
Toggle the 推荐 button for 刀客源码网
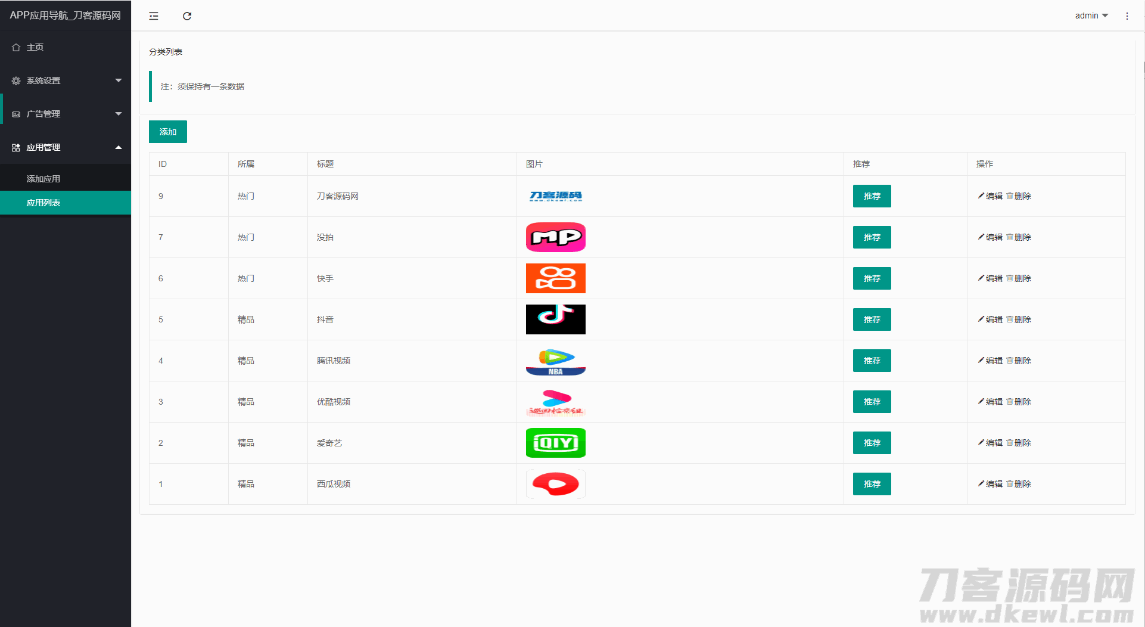(x=872, y=196)
